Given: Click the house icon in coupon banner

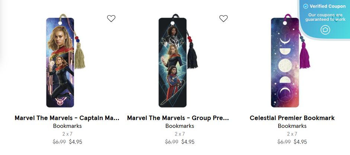Looking at the screenshot, I should 325,30.
